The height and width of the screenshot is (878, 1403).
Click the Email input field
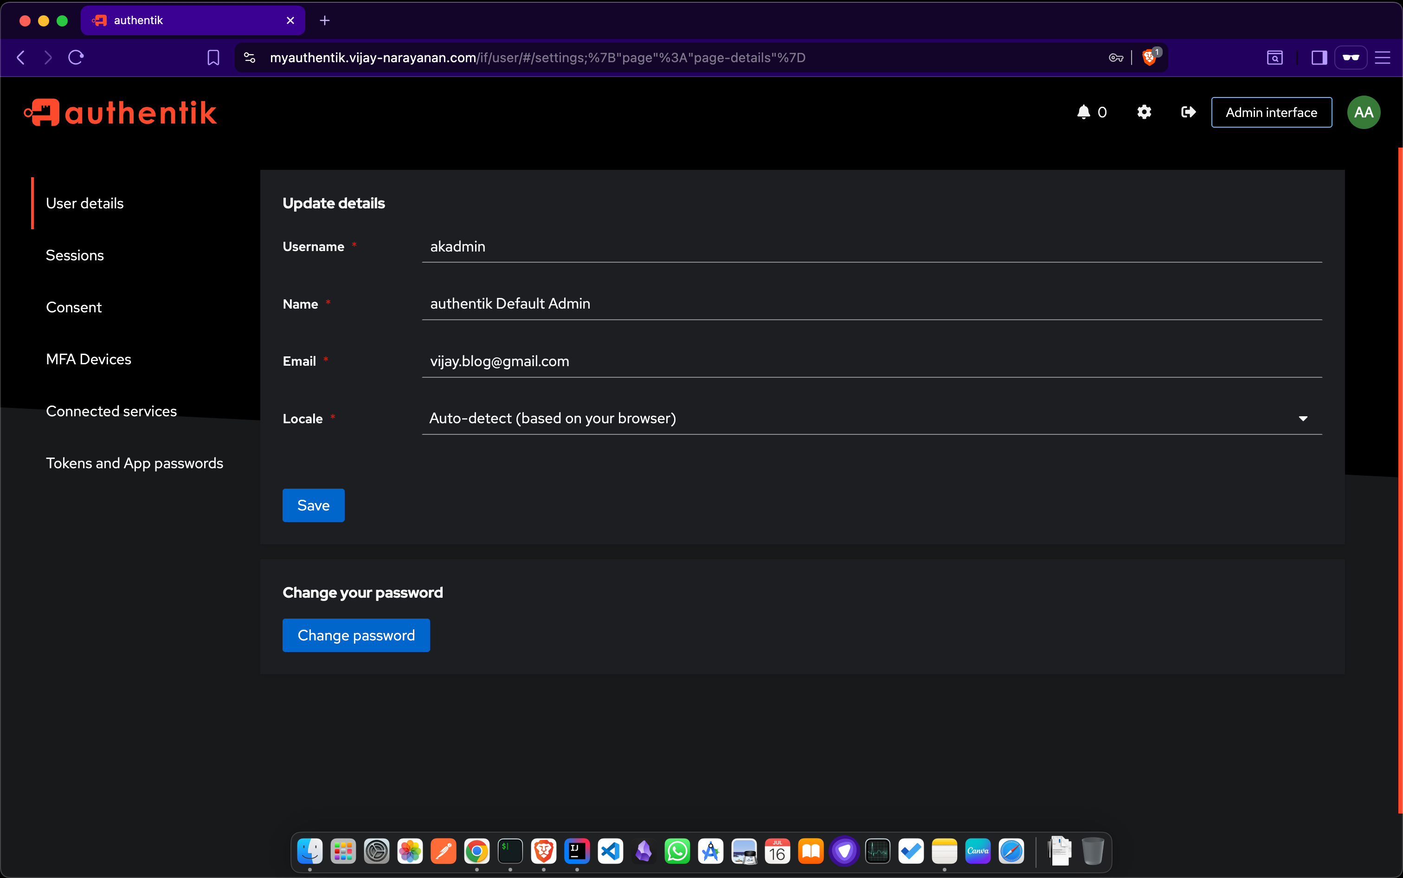pyautogui.click(x=872, y=361)
